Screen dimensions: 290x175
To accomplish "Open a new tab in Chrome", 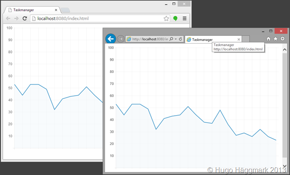I will pos(65,10).
